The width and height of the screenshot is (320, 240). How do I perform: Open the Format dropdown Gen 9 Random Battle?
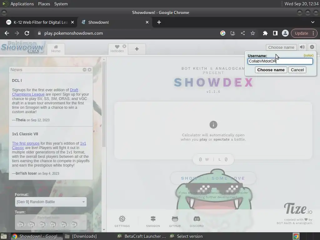(51, 202)
